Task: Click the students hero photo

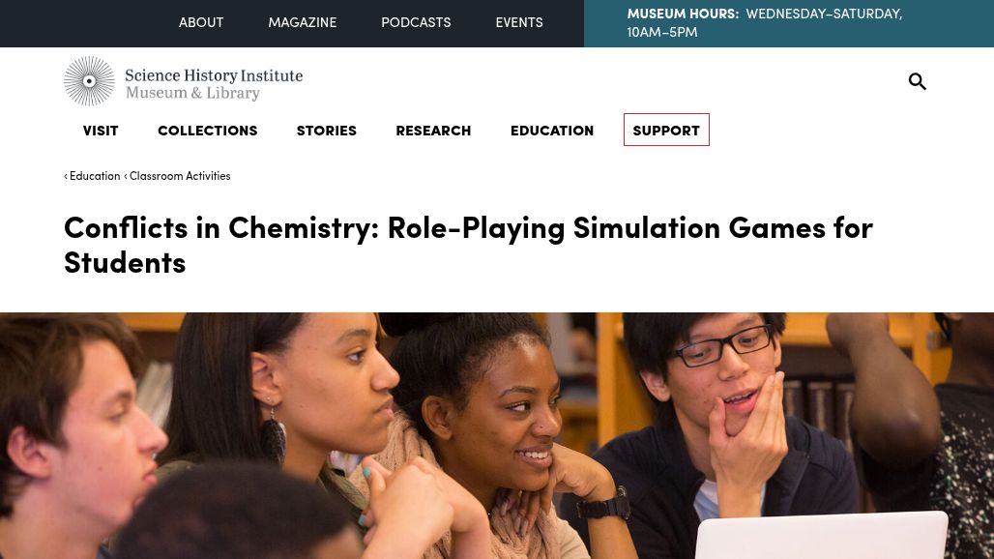Action: pos(497,435)
